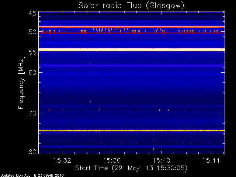Click the plot title "Solar radio Flux (Glasgow)"
The width and height of the screenshot is (236, 177).
(131, 6)
